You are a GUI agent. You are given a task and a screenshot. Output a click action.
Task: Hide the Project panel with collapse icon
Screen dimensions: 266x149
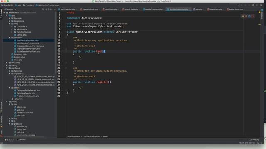(x=54, y=10)
